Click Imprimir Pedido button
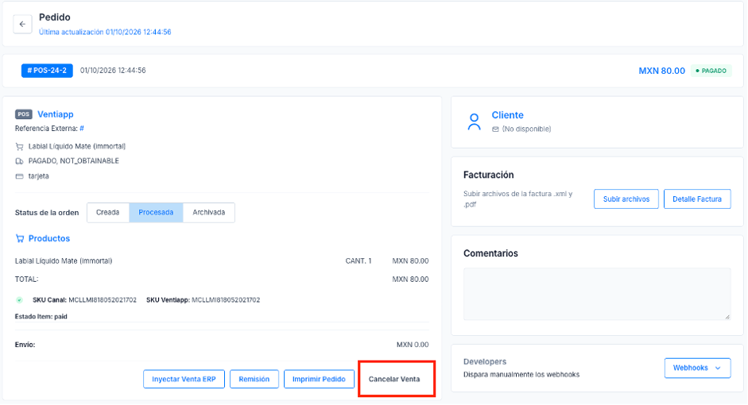Image resolution: width=748 pixels, height=405 pixels. point(319,380)
